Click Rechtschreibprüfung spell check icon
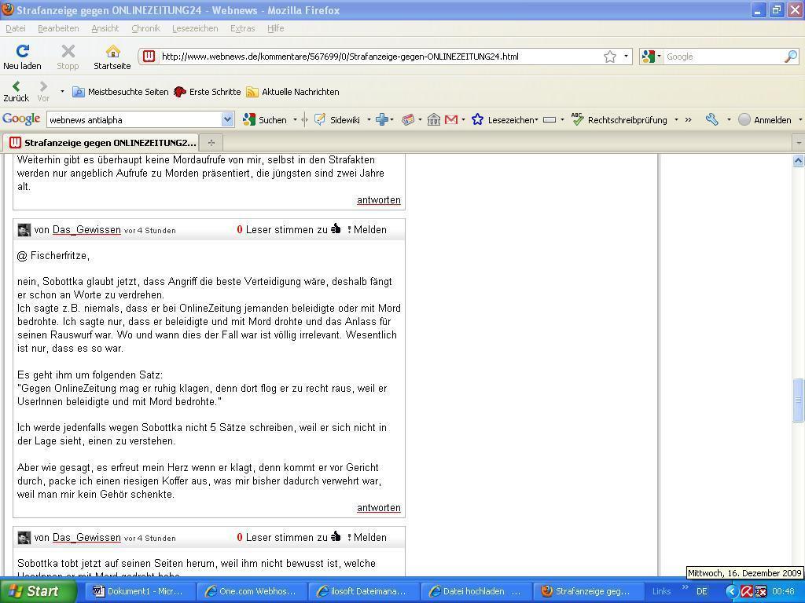The width and height of the screenshot is (805, 603). coord(577,119)
